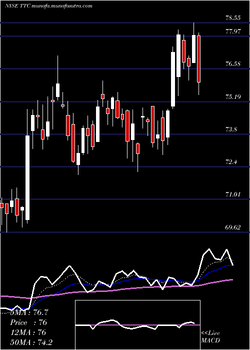
Task: Select the 75.19 price level label
Action: (x=233, y=97)
